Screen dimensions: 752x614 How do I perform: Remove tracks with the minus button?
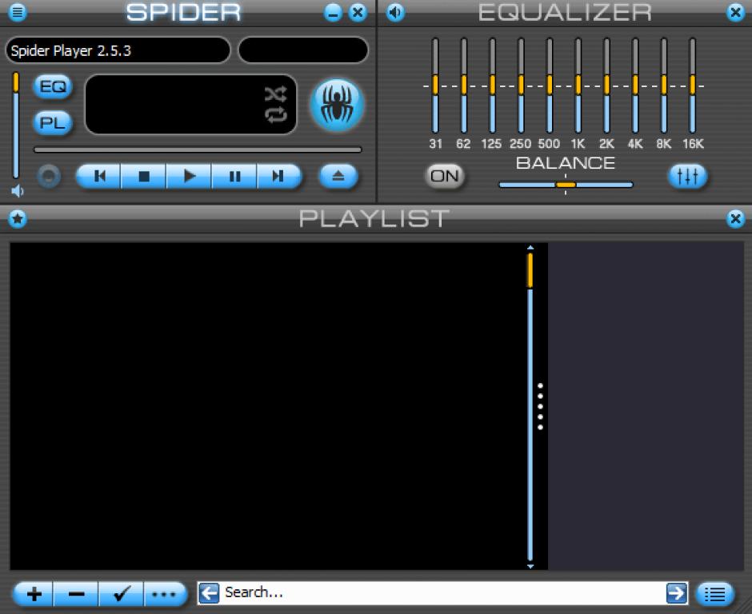(x=76, y=594)
